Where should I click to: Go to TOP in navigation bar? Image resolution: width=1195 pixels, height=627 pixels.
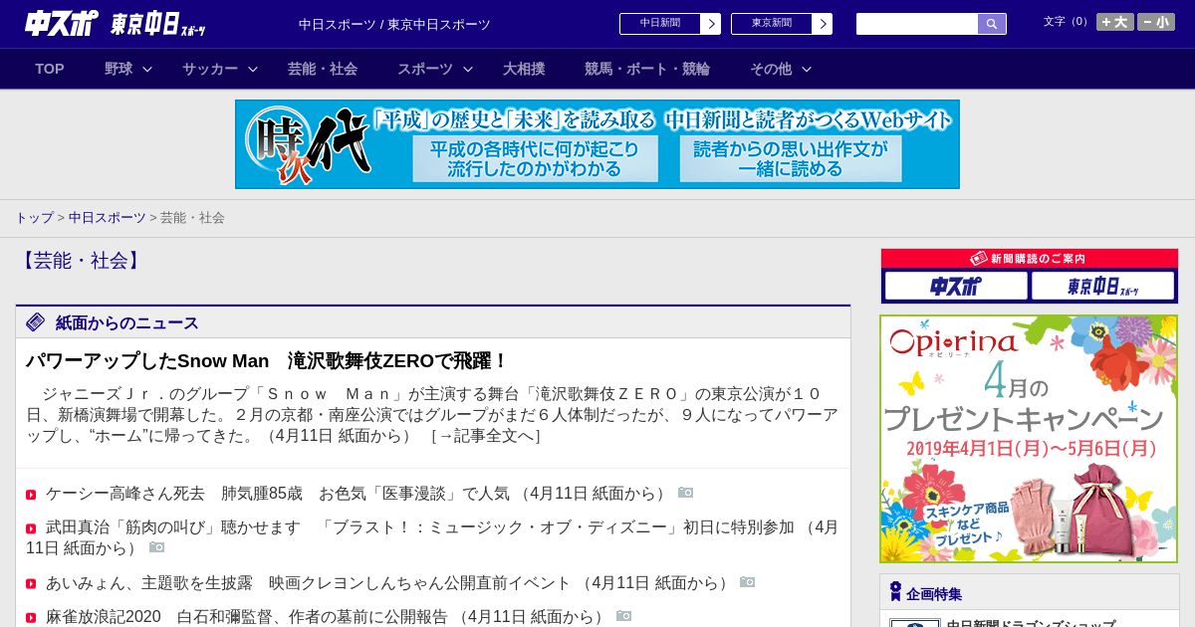50,69
